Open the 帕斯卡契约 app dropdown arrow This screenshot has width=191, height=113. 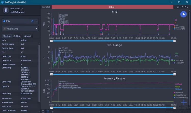pos(36,29)
